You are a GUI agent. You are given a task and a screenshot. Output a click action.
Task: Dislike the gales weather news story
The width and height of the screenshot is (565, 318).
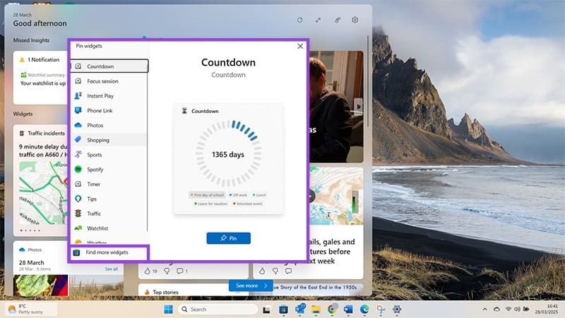click(275, 271)
